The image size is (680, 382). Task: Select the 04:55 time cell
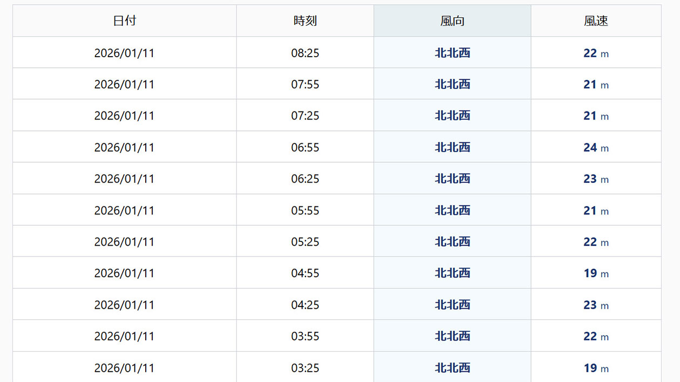point(305,273)
